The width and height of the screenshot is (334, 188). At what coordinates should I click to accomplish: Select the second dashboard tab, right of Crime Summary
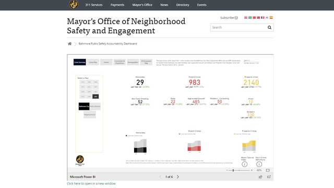[x=93, y=62]
